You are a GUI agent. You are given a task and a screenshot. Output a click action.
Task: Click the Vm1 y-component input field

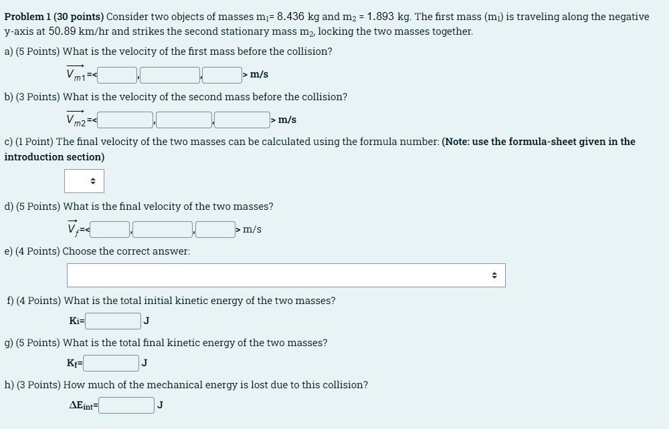click(x=169, y=74)
